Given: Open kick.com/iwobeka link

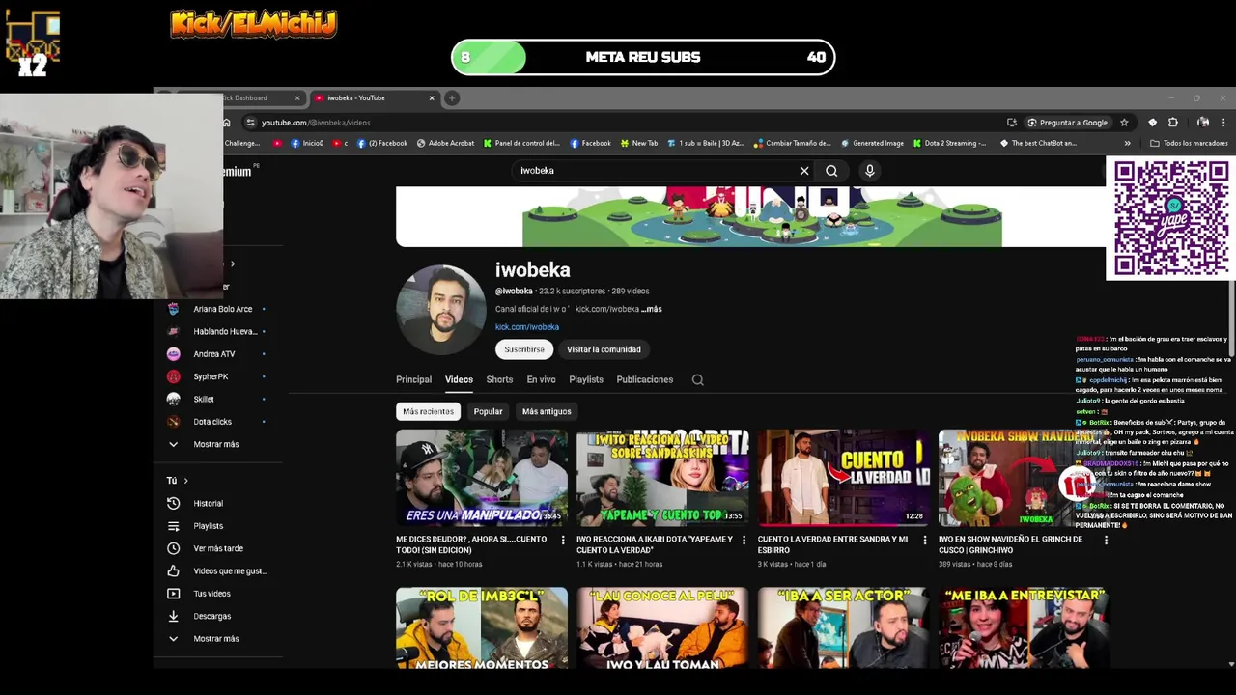Looking at the screenshot, I should coord(527,327).
